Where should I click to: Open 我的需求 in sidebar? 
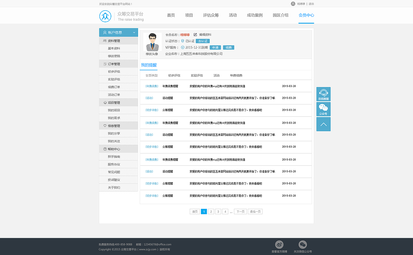tap(114, 118)
